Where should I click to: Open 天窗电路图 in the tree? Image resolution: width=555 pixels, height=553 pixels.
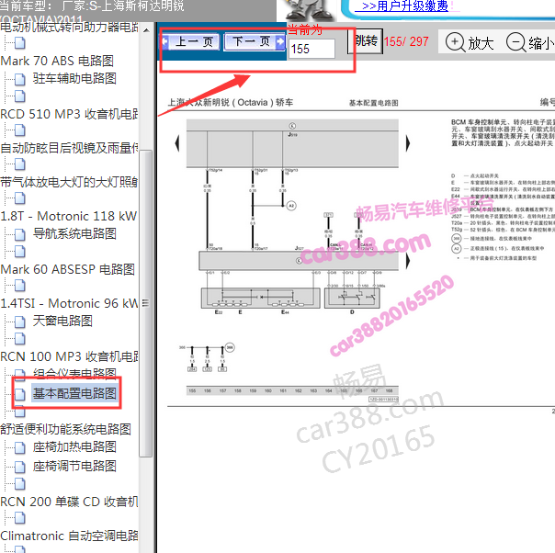(62, 321)
